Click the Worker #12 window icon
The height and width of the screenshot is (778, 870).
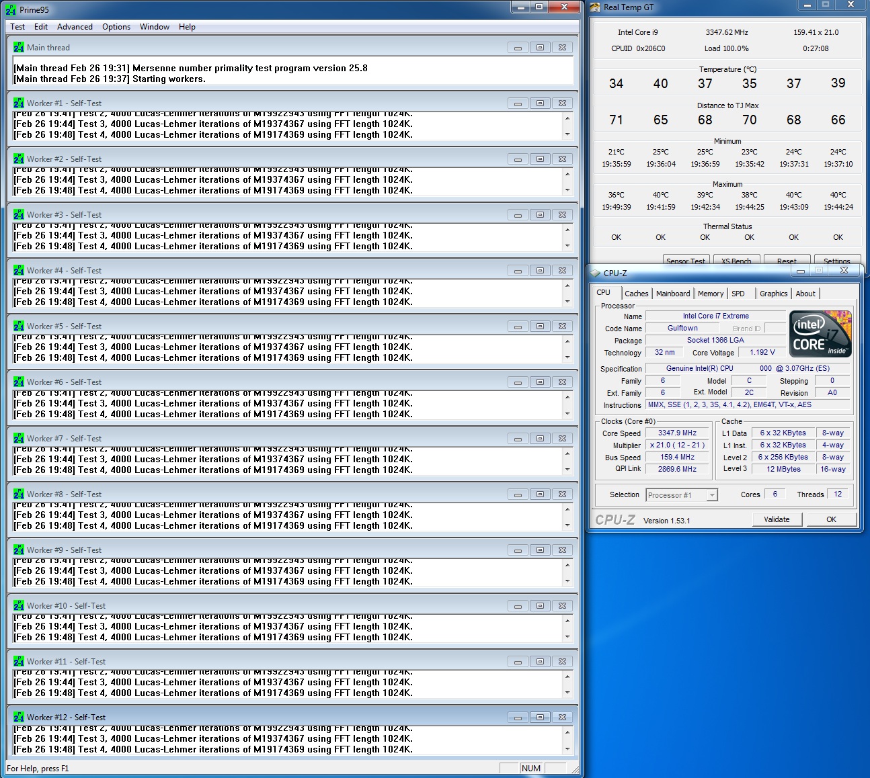click(19, 718)
